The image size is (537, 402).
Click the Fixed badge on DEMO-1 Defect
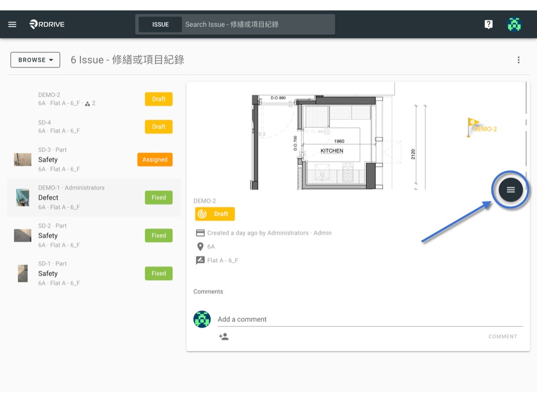(x=158, y=197)
